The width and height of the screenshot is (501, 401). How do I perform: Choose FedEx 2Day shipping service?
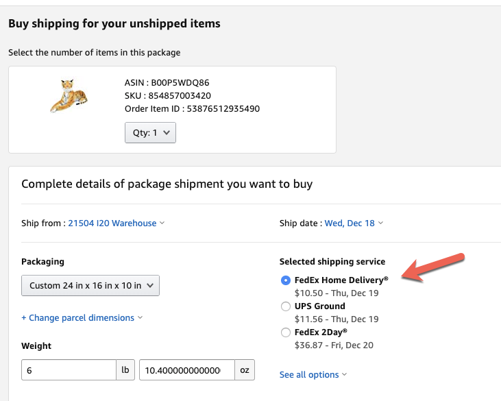pyautogui.click(x=286, y=332)
